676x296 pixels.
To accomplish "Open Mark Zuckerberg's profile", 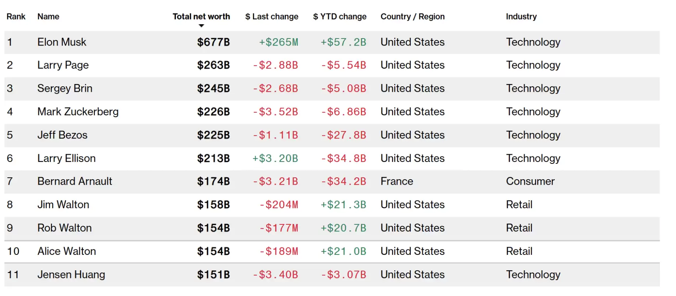I will (x=78, y=112).
